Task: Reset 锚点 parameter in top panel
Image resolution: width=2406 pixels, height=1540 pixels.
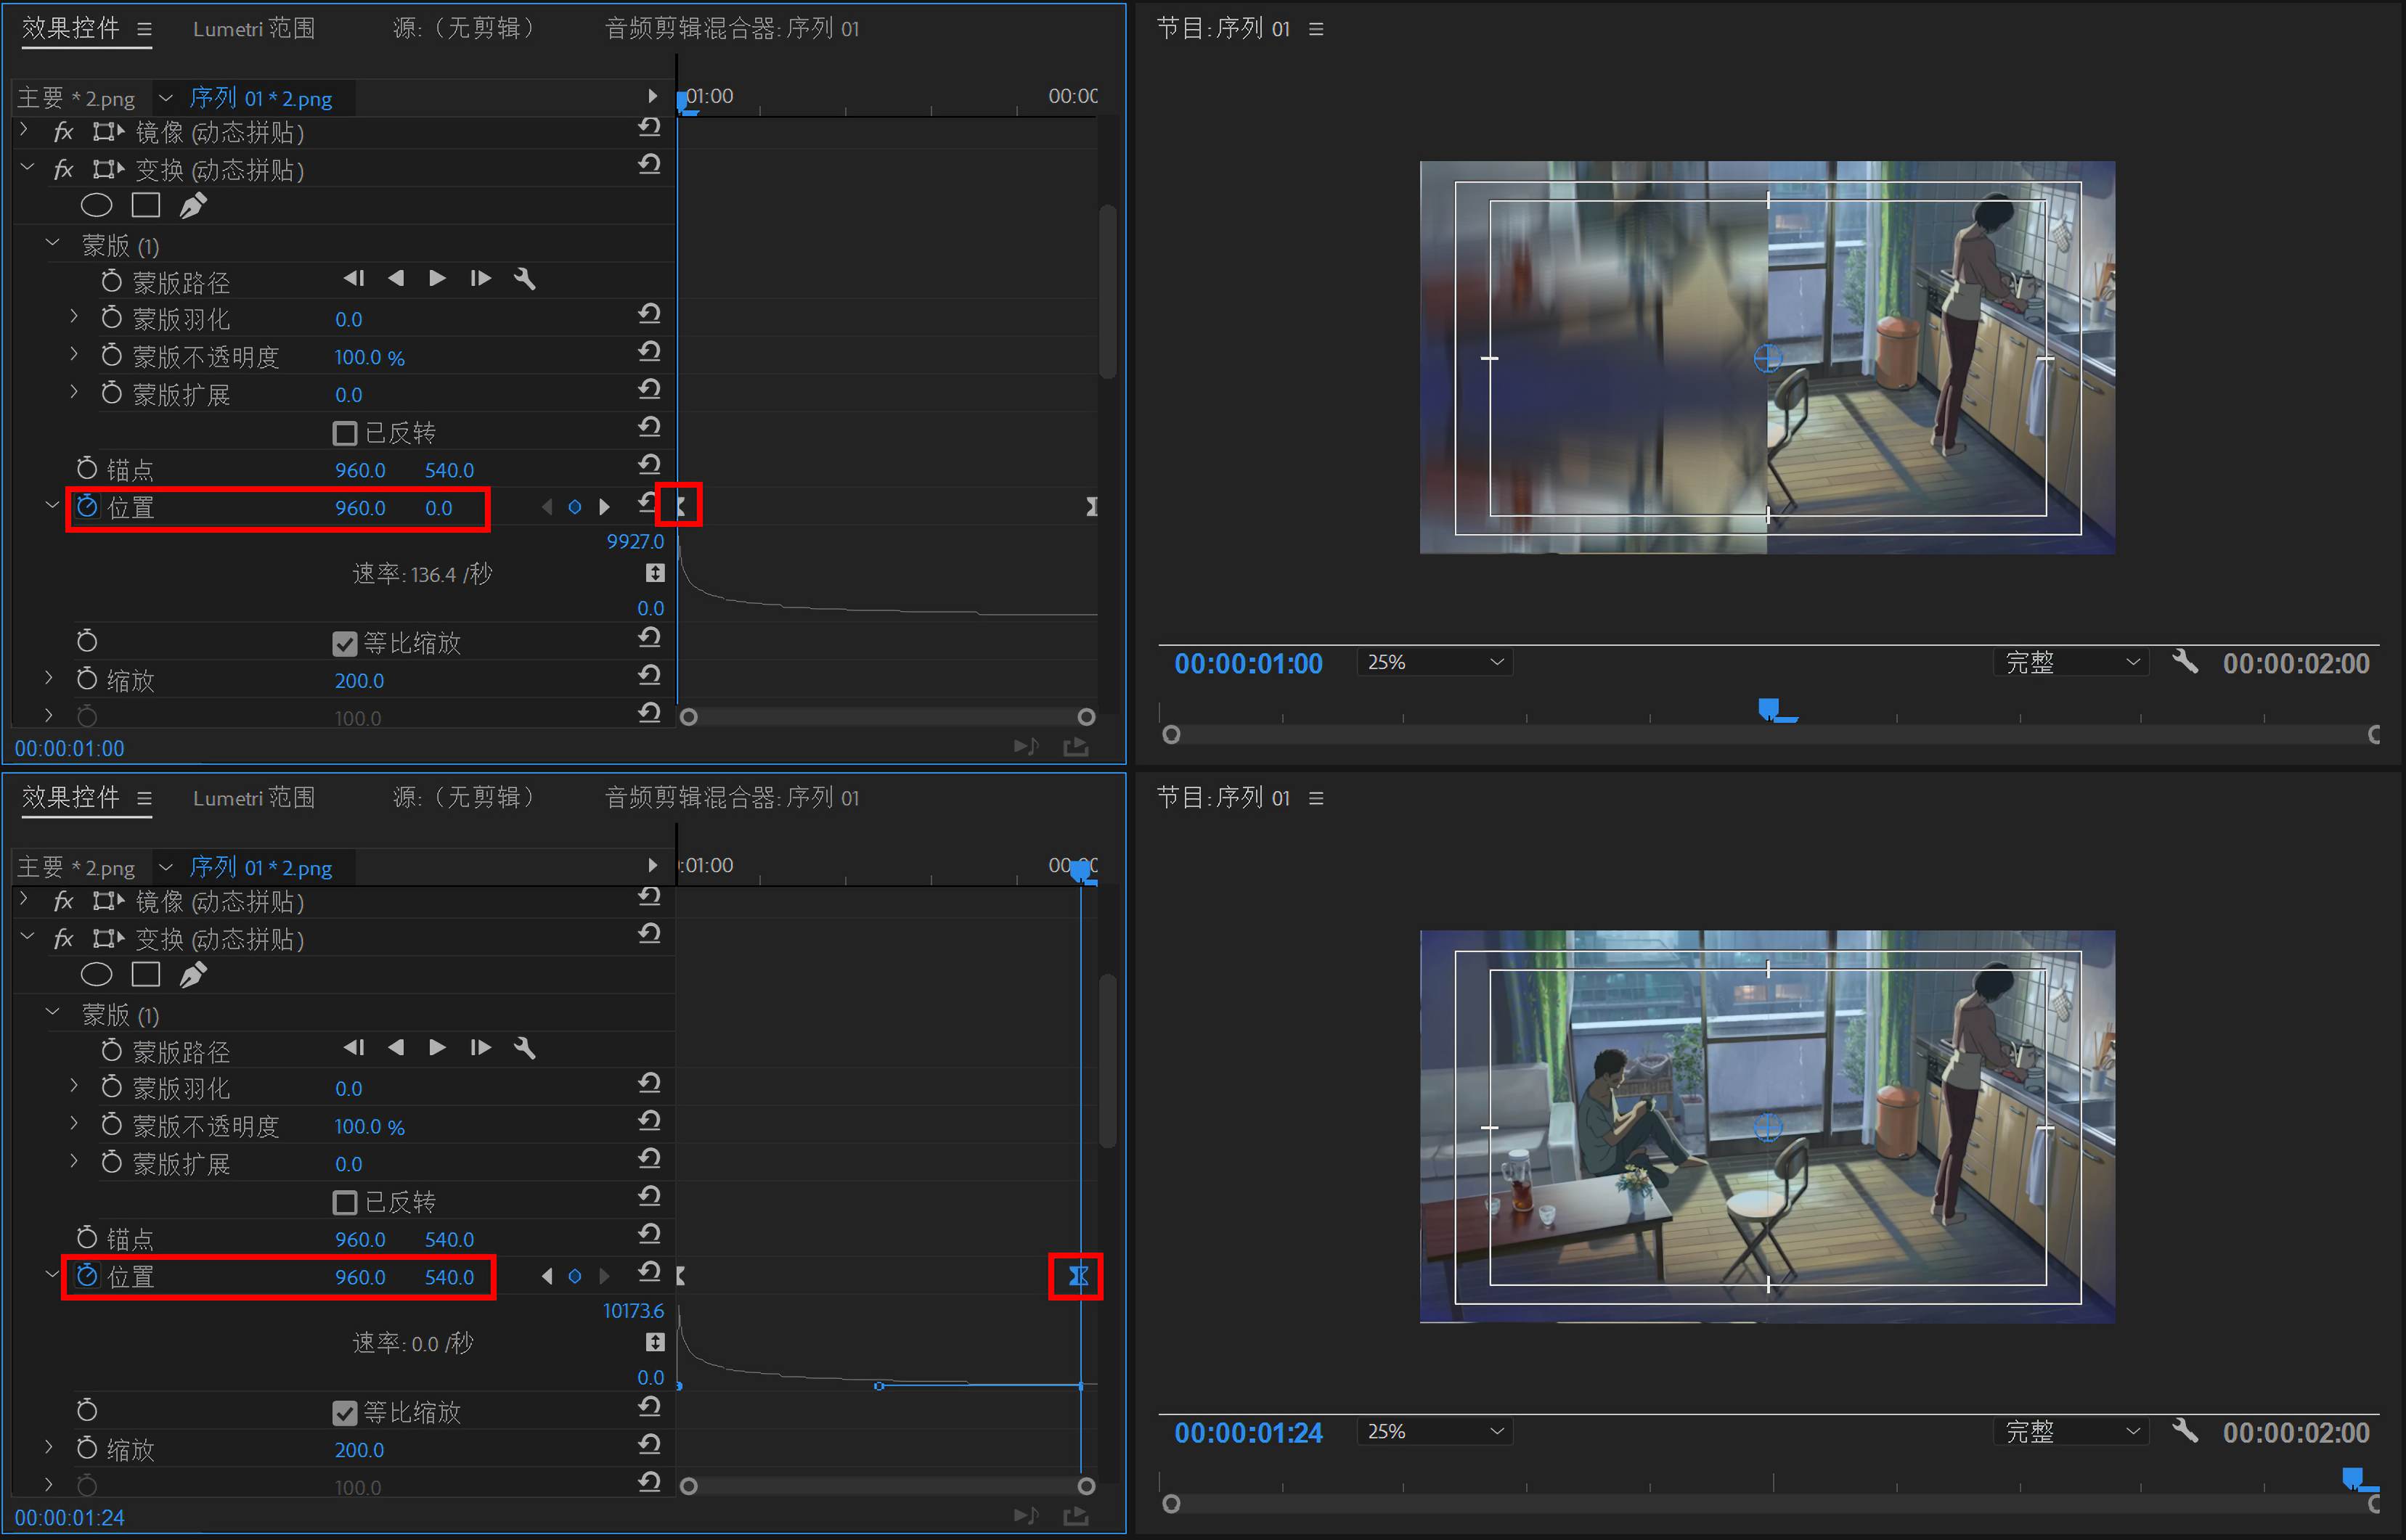Action: (x=651, y=464)
